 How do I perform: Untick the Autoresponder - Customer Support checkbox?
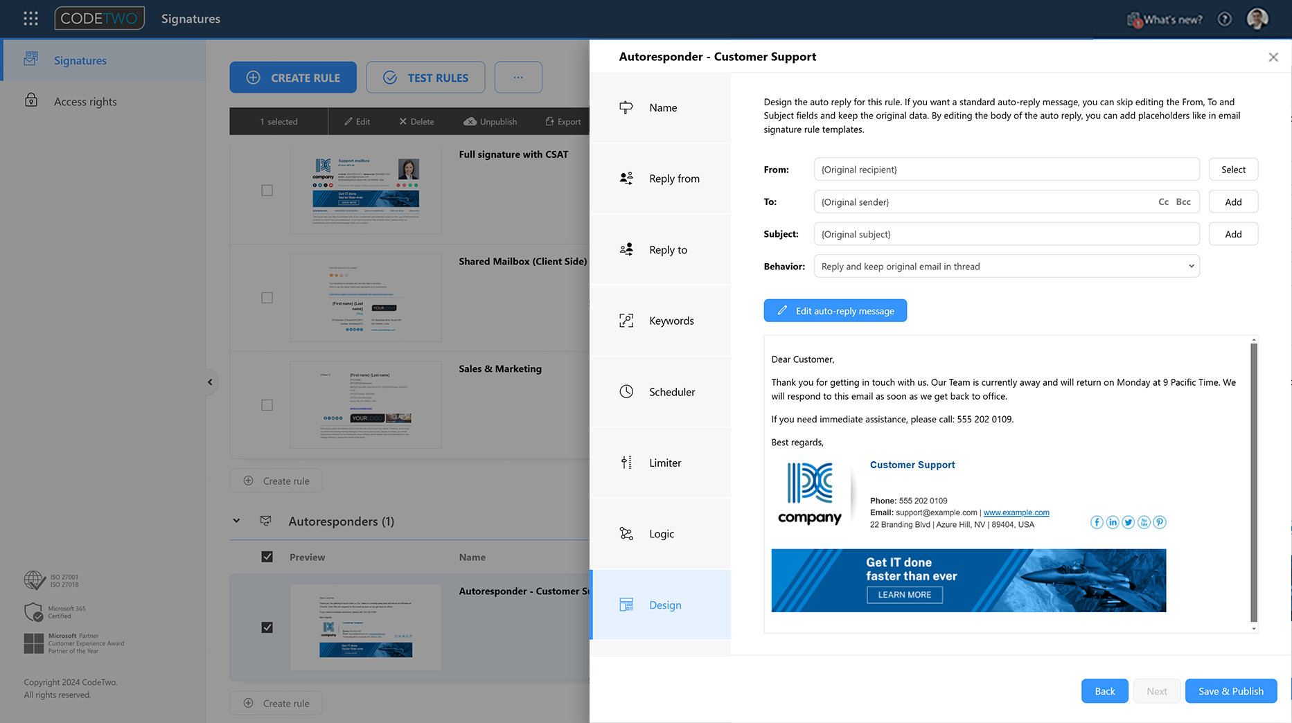coord(267,627)
